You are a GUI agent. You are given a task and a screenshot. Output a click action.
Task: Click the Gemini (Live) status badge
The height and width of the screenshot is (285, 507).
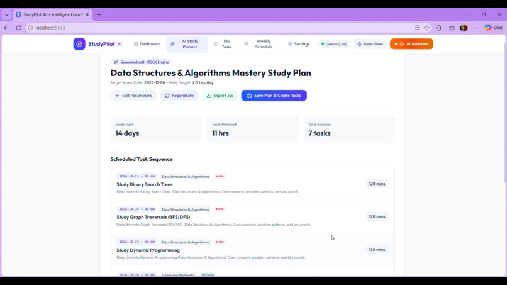point(334,44)
